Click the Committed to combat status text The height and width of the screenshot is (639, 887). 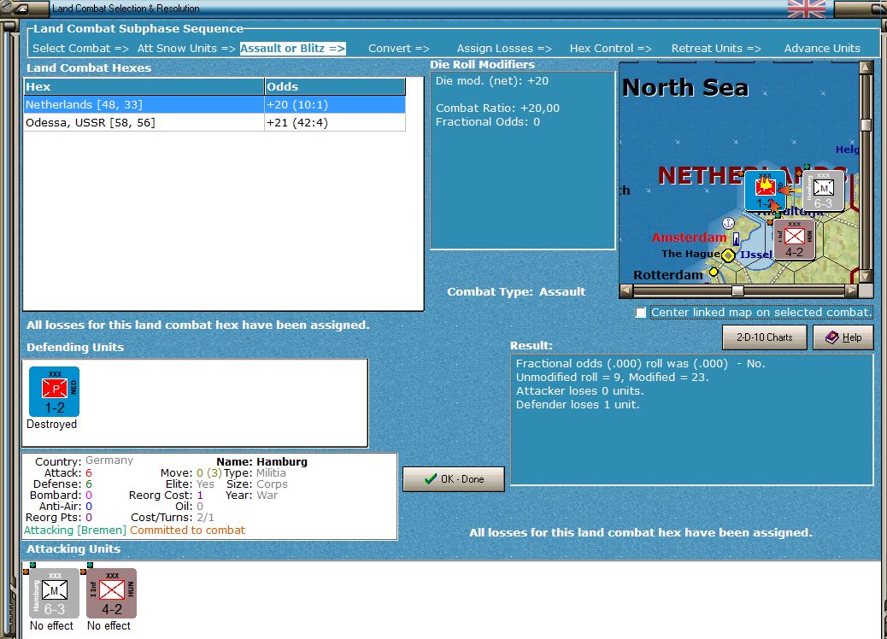(x=187, y=531)
